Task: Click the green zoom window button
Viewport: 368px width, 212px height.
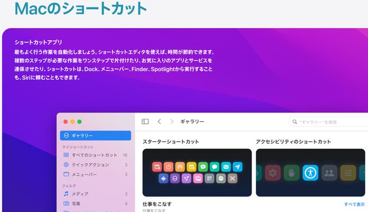Action: click(79, 121)
